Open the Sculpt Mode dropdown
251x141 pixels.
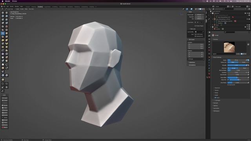pos(10,9)
